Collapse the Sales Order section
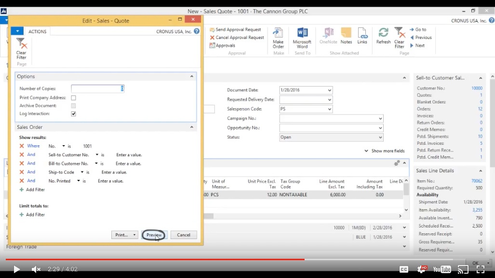Viewport: 495px width, 278px height. coord(192,127)
